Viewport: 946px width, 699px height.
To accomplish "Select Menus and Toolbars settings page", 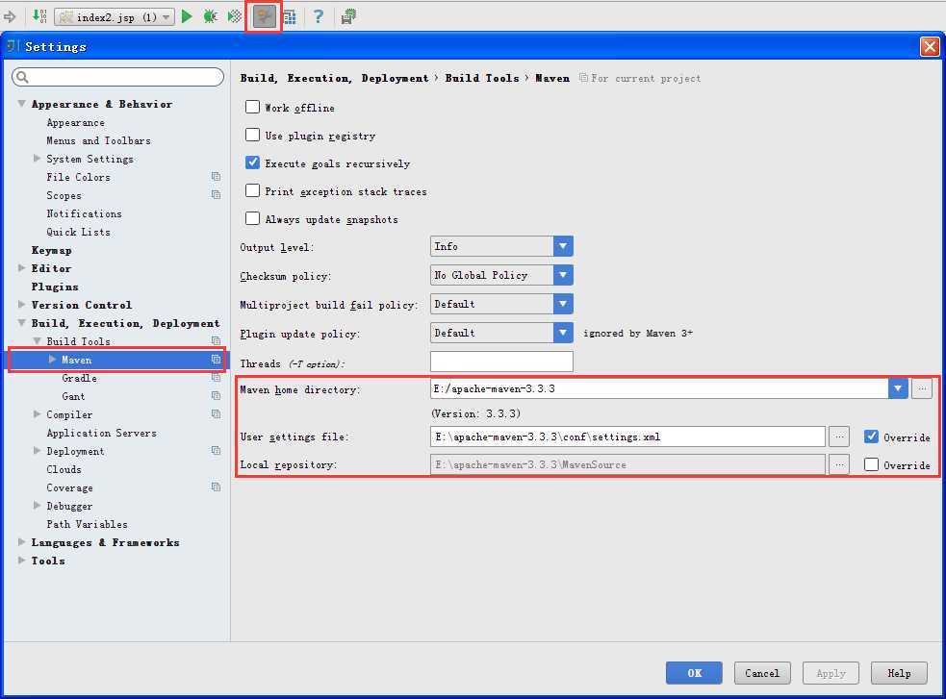I will click(x=98, y=140).
